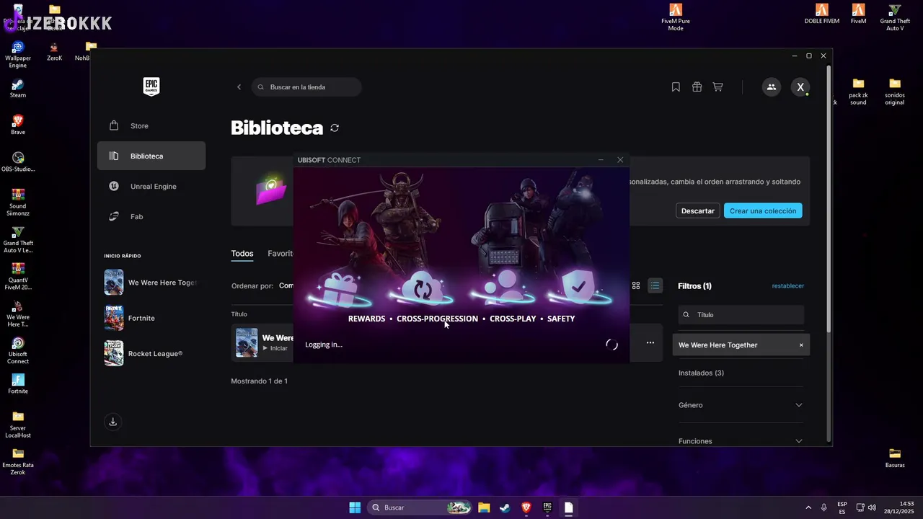The image size is (923, 519).
Task: Open the three-dots menu of game row
Action: pyautogui.click(x=650, y=343)
